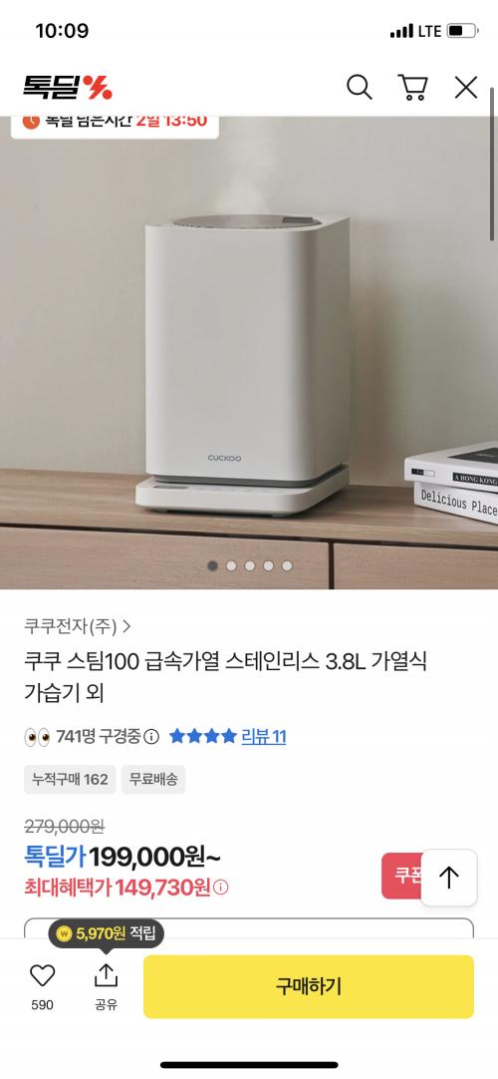Screen dimensions: 498x1079
Task: Select the second image carousel dot
Action: click(231, 565)
